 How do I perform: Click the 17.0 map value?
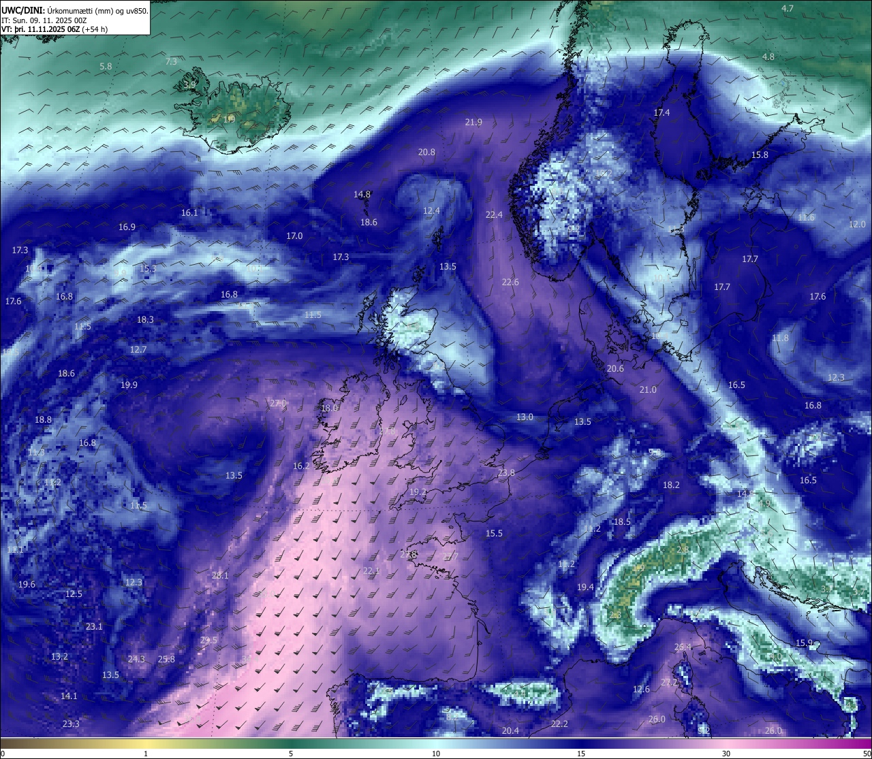point(294,236)
